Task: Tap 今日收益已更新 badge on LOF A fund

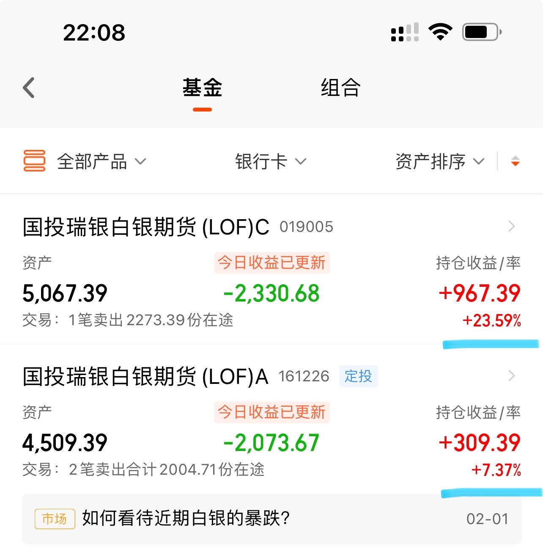Action: click(x=271, y=412)
